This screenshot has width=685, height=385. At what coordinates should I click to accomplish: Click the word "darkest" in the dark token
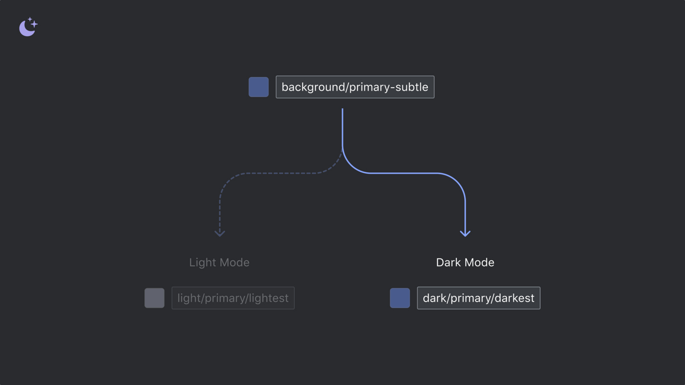pyautogui.click(x=514, y=298)
